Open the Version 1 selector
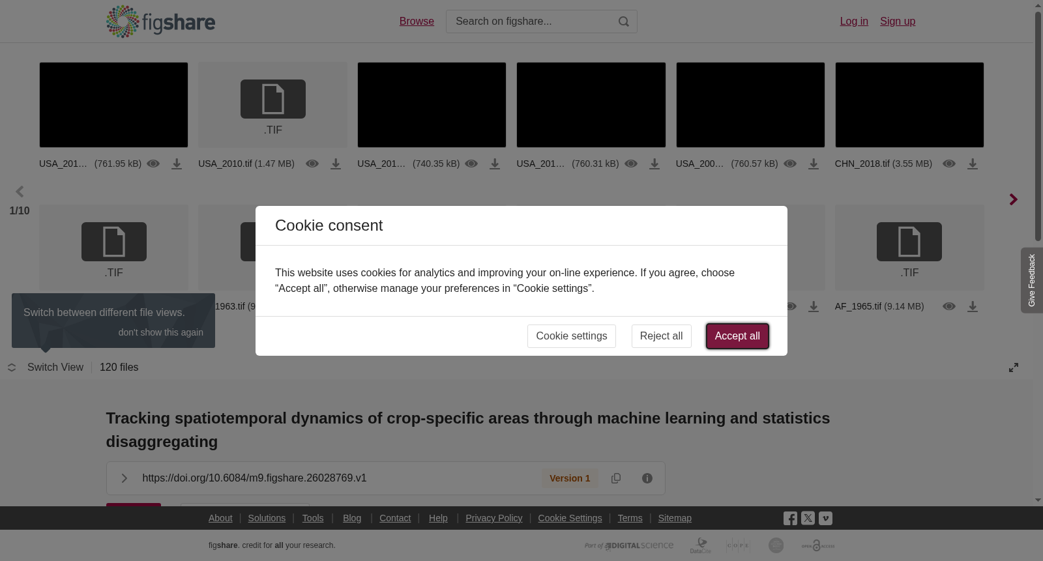This screenshot has height=561, width=1043. (570, 478)
